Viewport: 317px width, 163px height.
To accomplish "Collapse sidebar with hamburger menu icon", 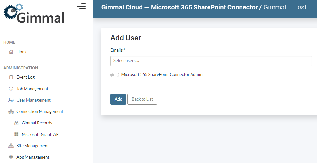I will [x=81, y=6].
